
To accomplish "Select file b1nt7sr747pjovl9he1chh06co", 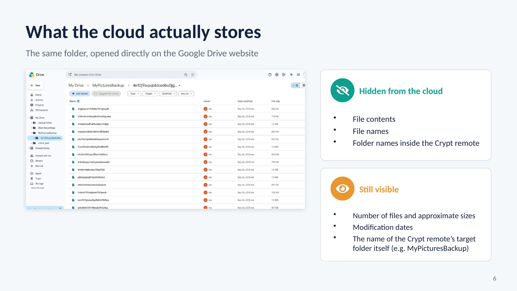I will (x=93, y=155).
